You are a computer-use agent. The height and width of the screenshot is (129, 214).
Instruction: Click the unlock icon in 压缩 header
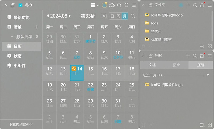pyautogui.click(x=151, y=56)
